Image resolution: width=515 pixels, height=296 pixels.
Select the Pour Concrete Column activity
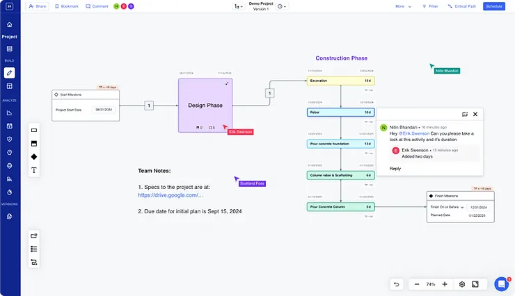340,206
